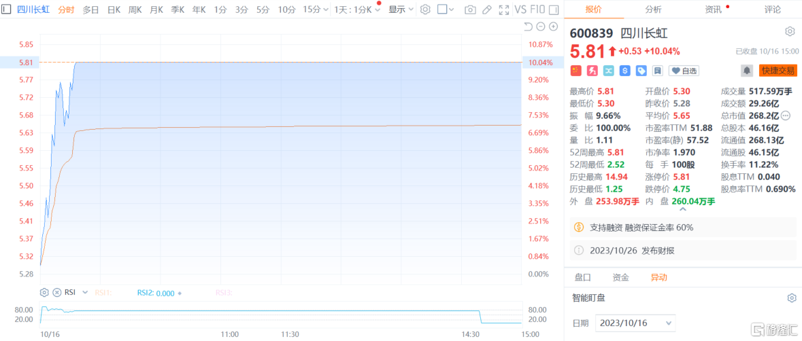Screen dimensions: 802x341
Task: Take a chart screenshot with camera icon
Action: [469, 10]
